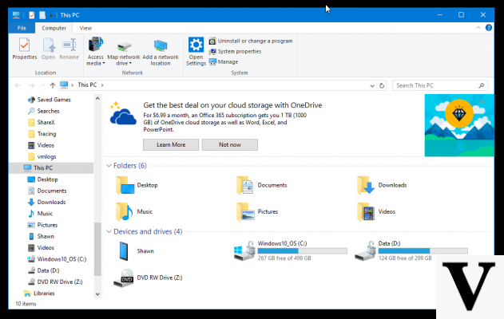Select the Shawn phone device icon
Screen dimensions: 504x319
point(124,251)
